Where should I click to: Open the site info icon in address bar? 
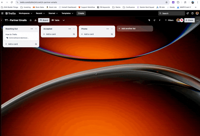pyautogui.click(x=17, y=2)
